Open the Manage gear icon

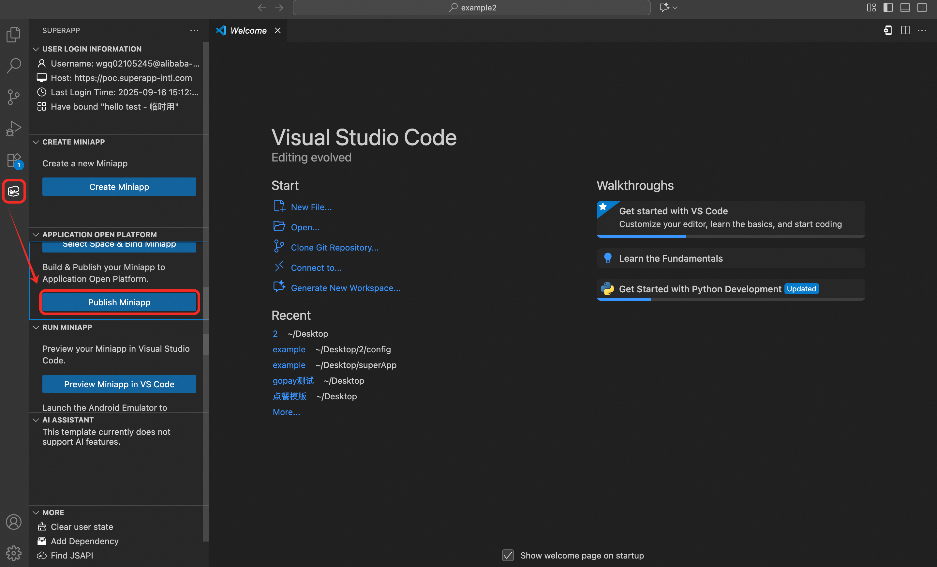point(14,553)
